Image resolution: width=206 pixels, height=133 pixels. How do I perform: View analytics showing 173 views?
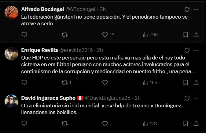click(x=145, y=124)
